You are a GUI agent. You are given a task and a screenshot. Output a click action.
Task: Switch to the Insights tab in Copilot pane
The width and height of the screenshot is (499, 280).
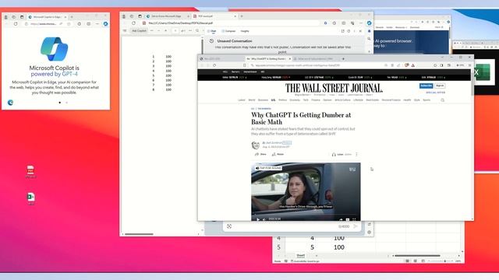[245, 31]
